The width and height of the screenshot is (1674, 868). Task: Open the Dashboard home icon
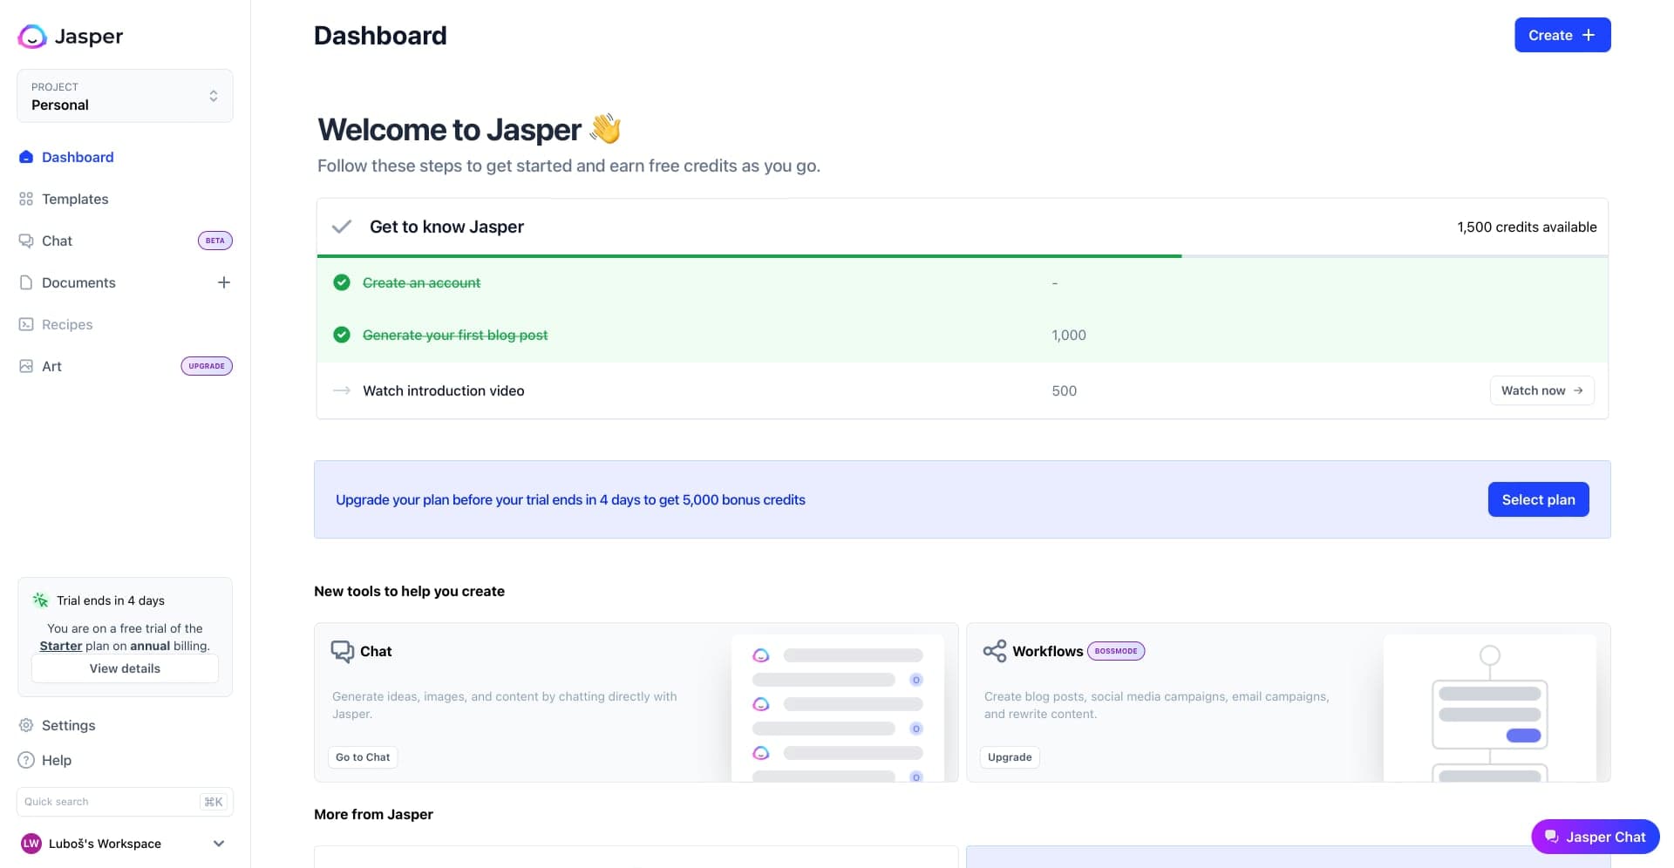26,157
